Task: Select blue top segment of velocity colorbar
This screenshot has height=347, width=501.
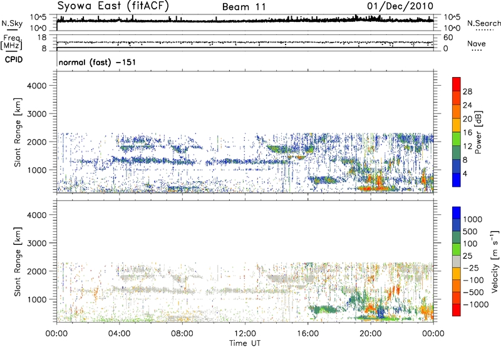Action: [x=457, y=213]
